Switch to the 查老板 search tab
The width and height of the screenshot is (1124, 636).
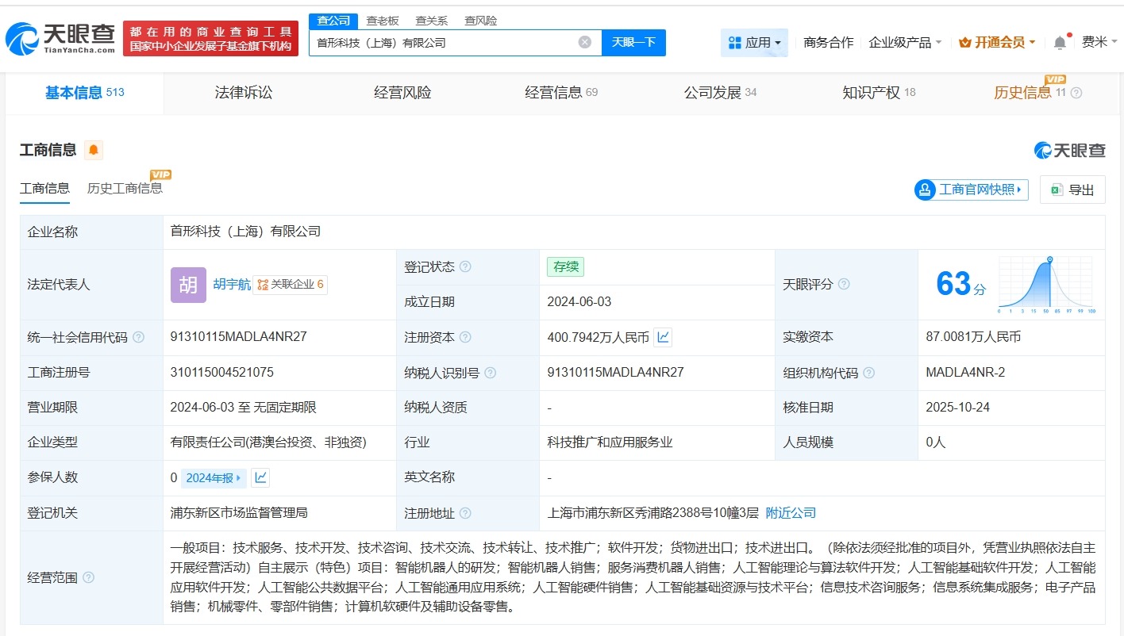pos(383,20)
